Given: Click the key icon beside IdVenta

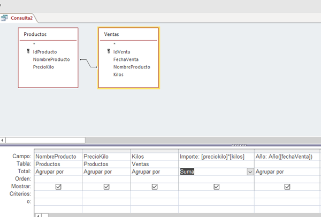Looking at the screenshot, I should click(x=108, y=52).
